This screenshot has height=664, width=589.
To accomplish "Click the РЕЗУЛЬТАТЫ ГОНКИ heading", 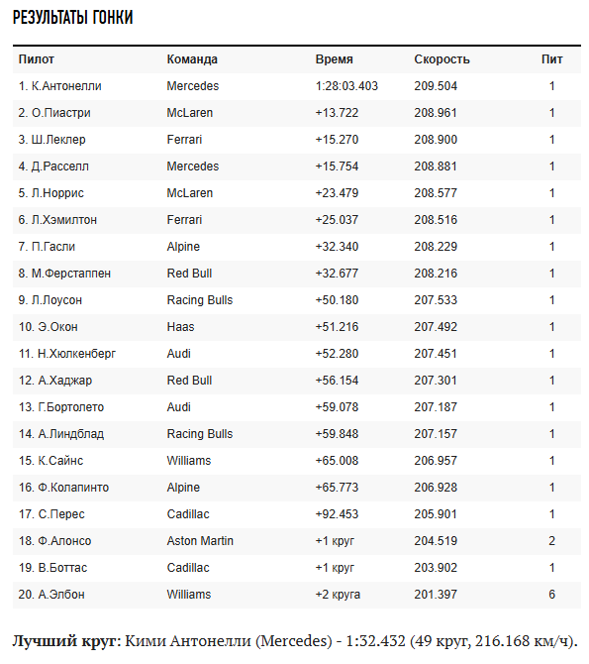I will tap(73, 18).
